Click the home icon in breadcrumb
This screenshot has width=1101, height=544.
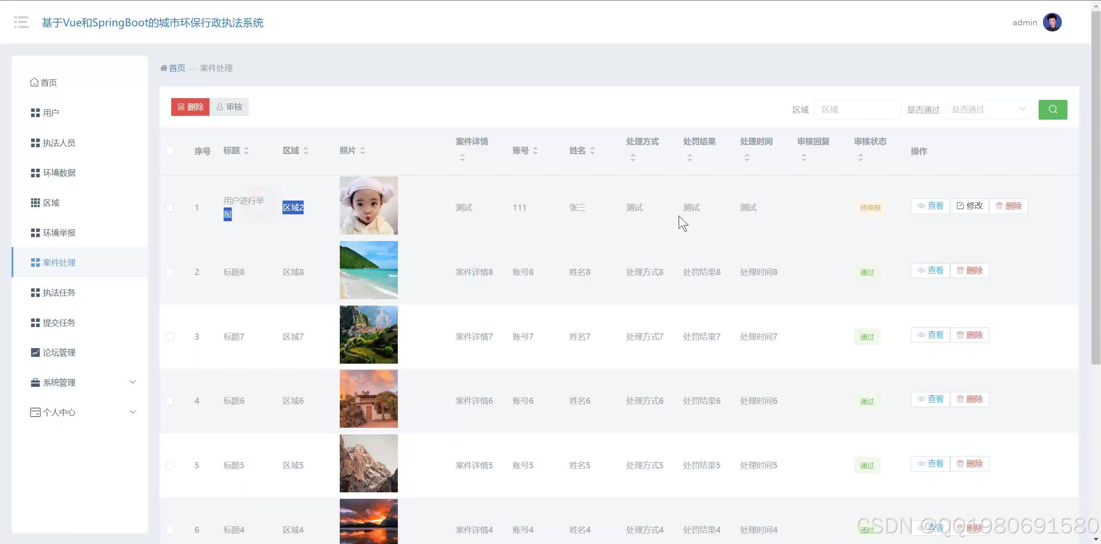pyautogui.click(x=163, y=68)
